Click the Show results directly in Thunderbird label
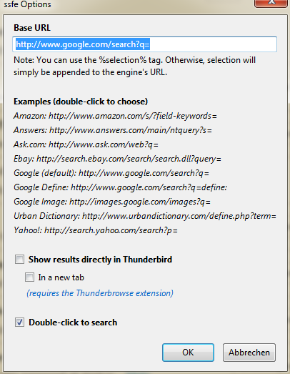 [x=100, y=260]
